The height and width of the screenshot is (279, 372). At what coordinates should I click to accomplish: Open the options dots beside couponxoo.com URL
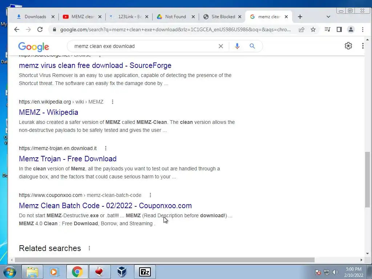pos(150,195)
